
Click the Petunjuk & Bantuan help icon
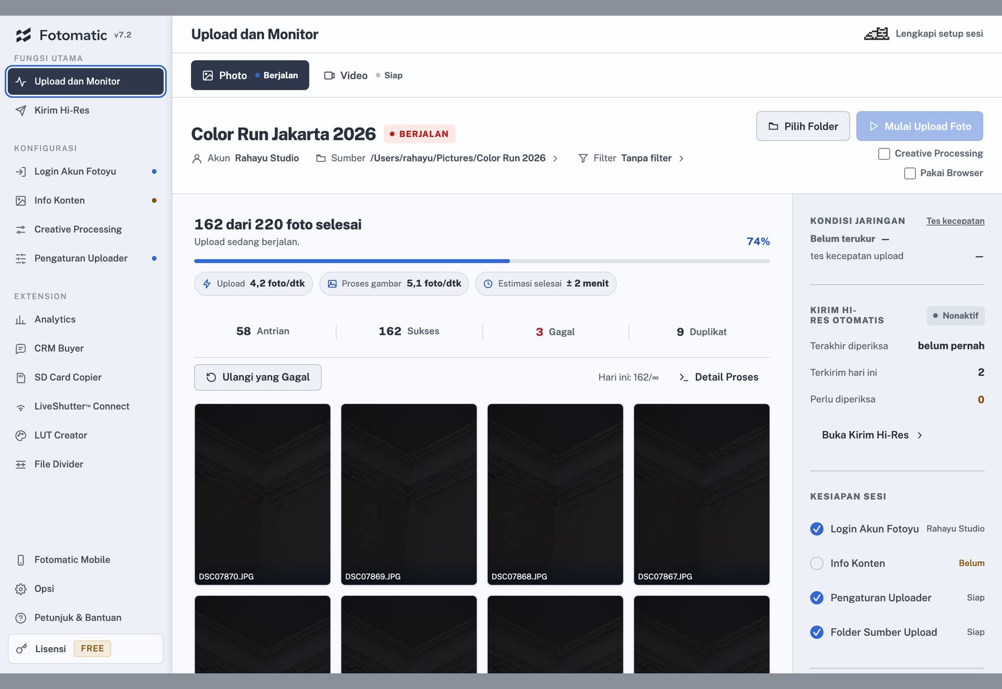coord(21,618)
